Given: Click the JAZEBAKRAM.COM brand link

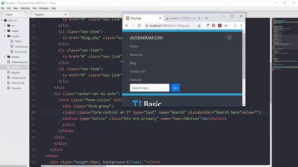Looking at the screenshot, I should (146, 38).
